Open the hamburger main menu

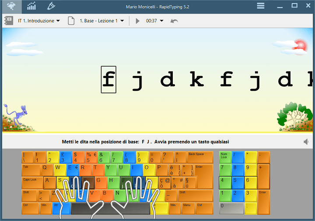pyautogui.click(x=261, y=6)
